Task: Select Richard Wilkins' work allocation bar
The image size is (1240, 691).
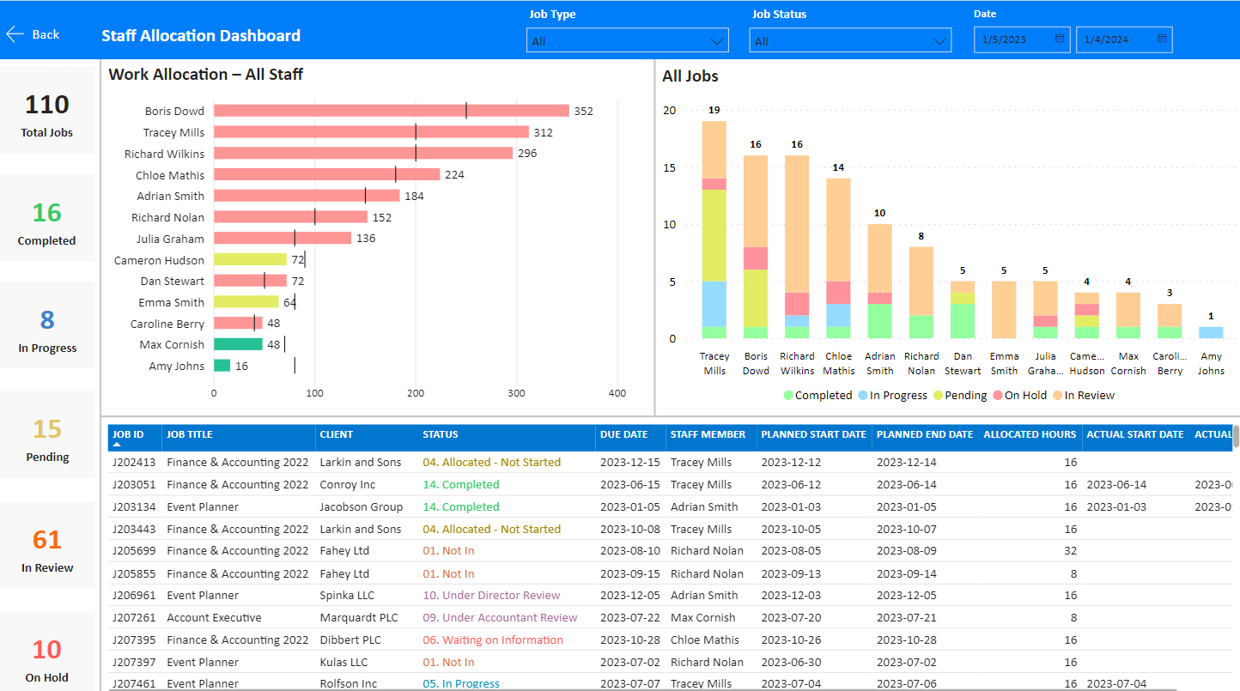Action: 363,153
